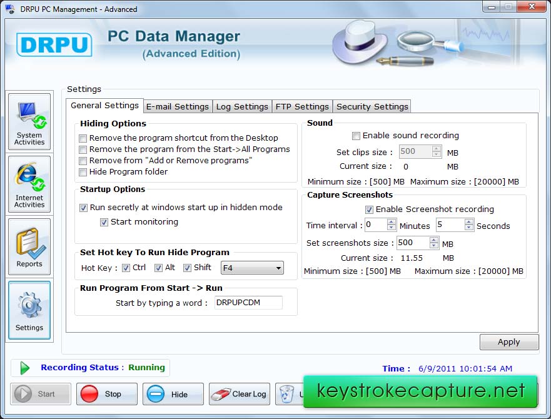Open the Reports clipboard icon
The height and width of the screenshot is (419, 551).
tap(29, 246)
